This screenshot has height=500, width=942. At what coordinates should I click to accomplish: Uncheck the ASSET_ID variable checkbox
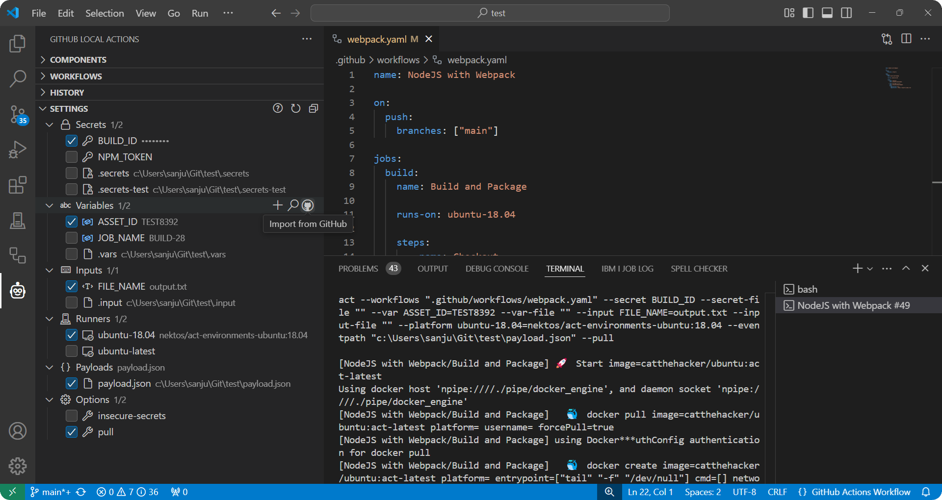tap(72, 222)
